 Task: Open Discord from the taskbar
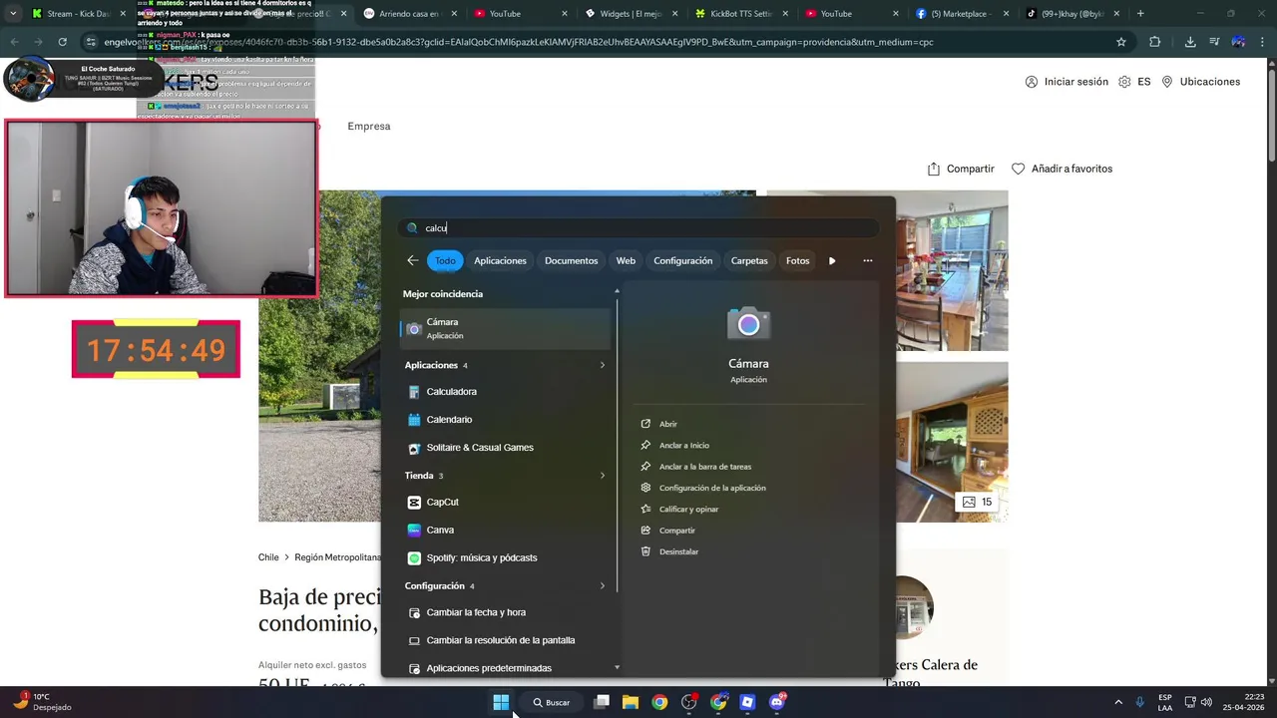click(x=777, y=702)
